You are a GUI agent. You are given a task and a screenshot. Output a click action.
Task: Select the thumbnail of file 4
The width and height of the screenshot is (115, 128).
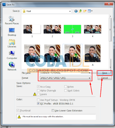click(93, 29)
